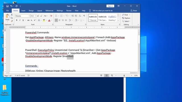182x102 pixels.
Task: Open Ribbon Display Options icon
Action: point(119,6)
